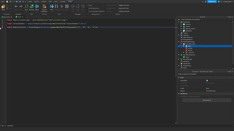Click the Format Selection icon
The width and height of the screenshot is (234, 131).
(44, 7)
